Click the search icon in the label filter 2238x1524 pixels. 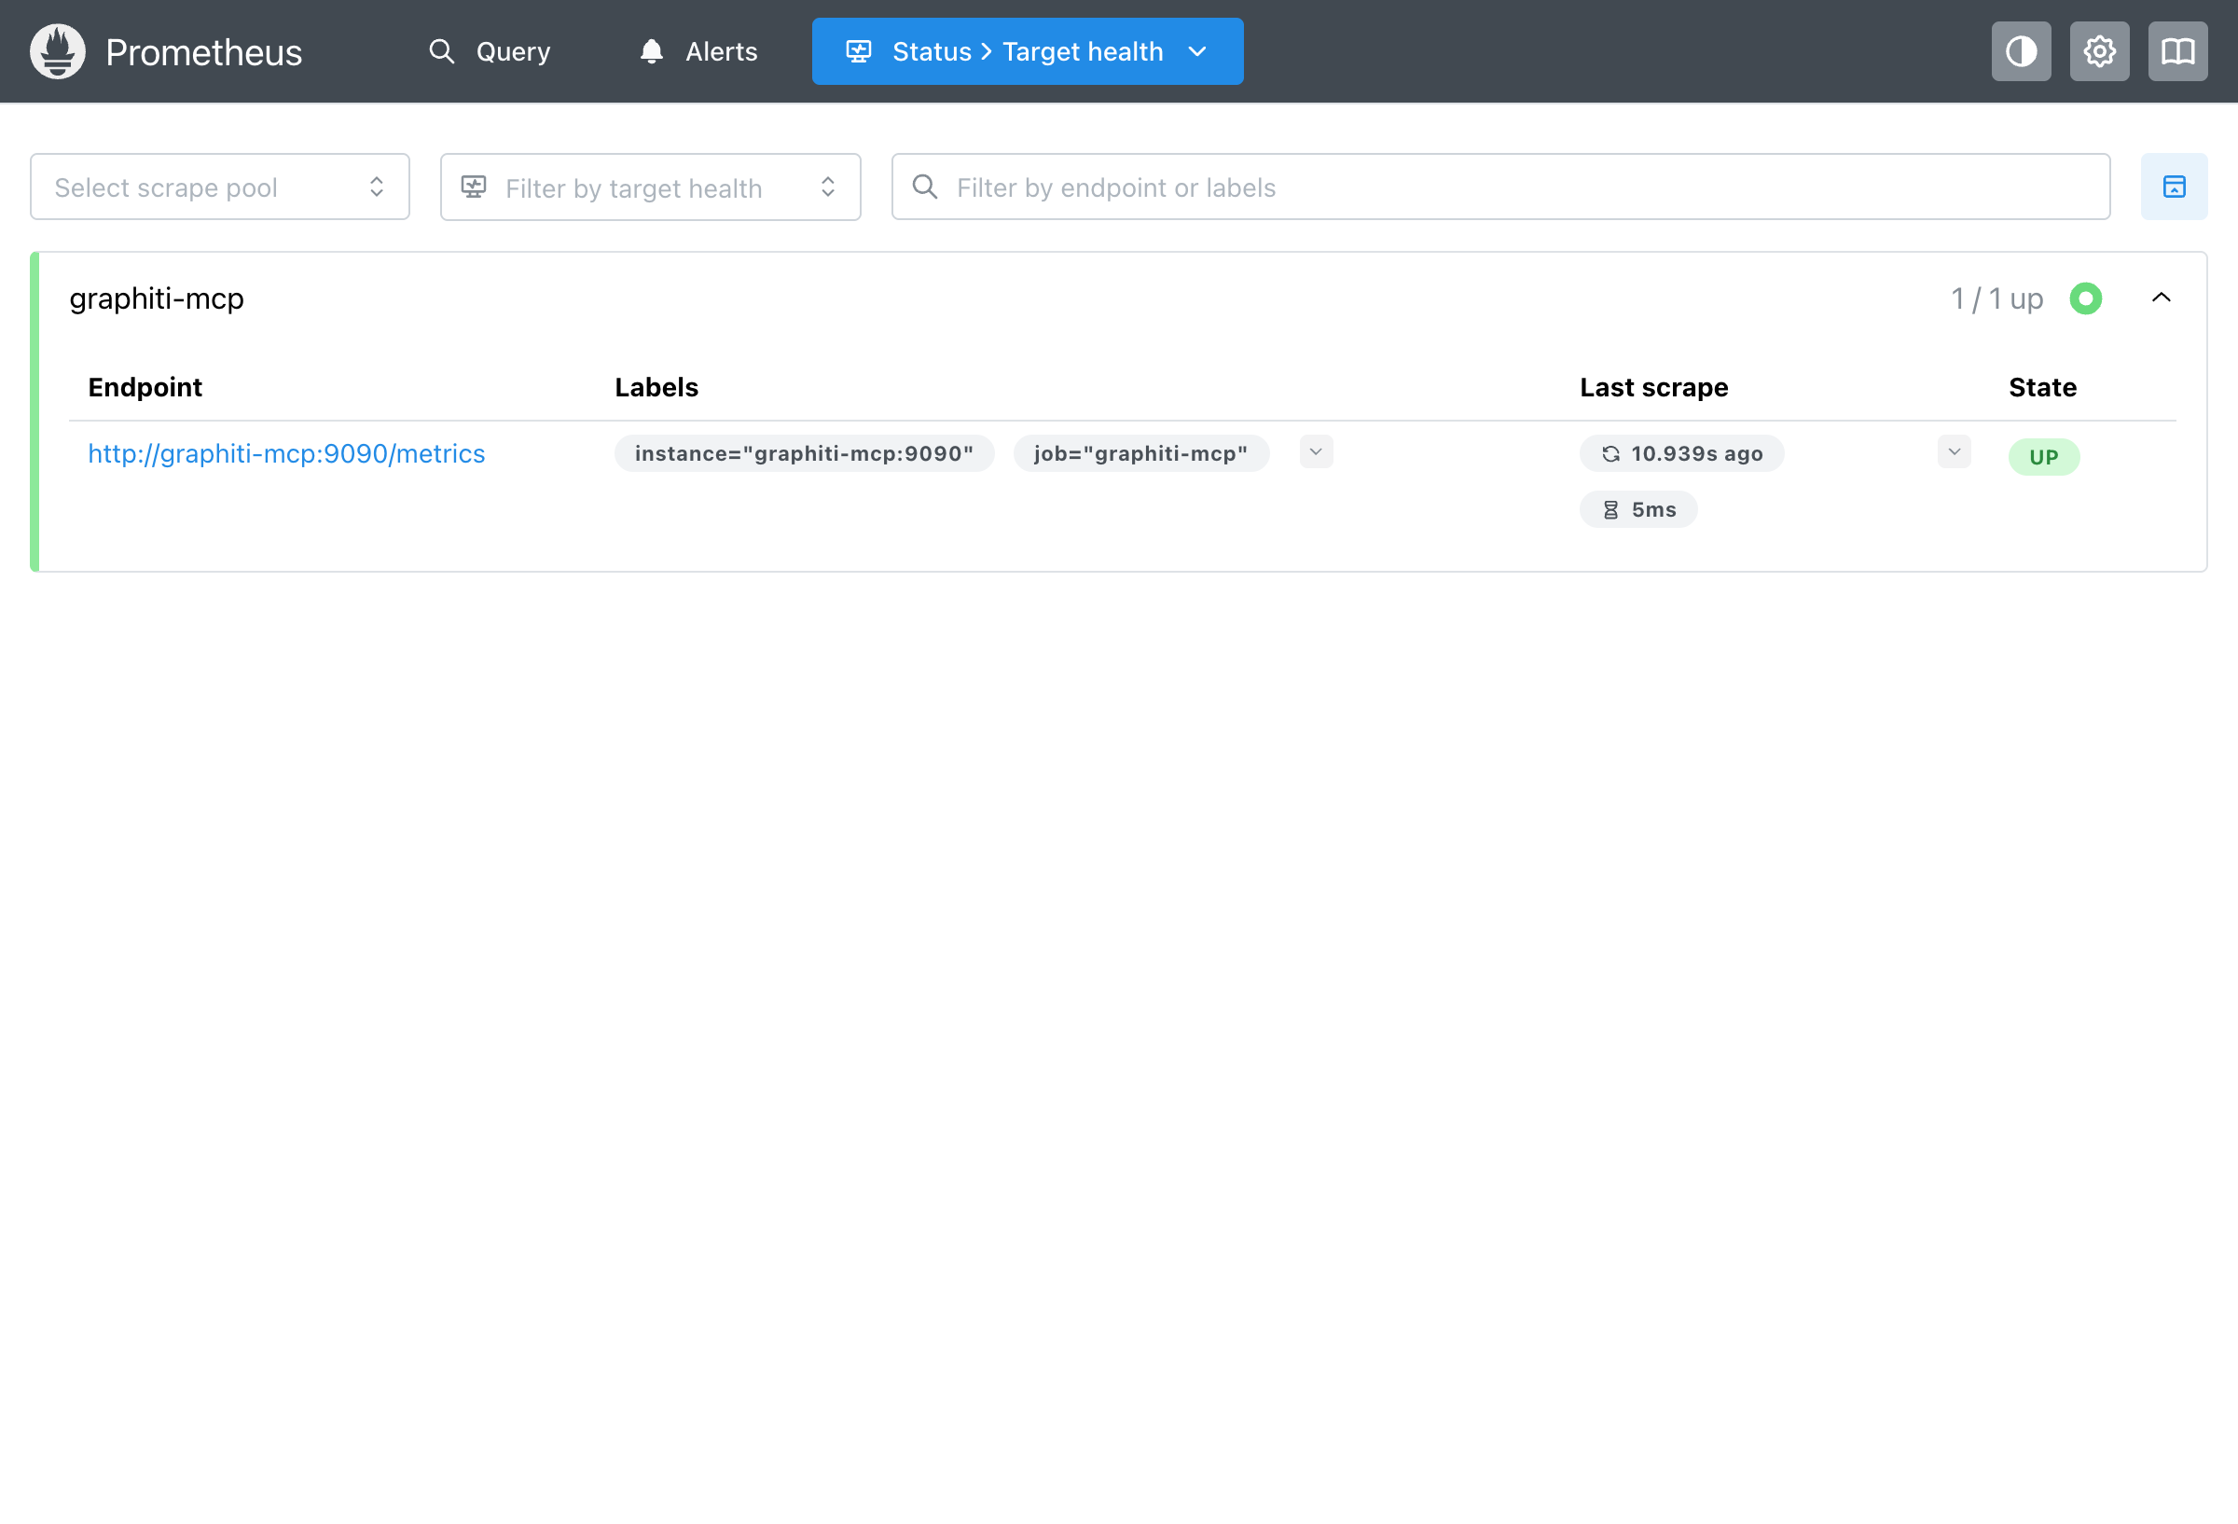coord(924,187)
